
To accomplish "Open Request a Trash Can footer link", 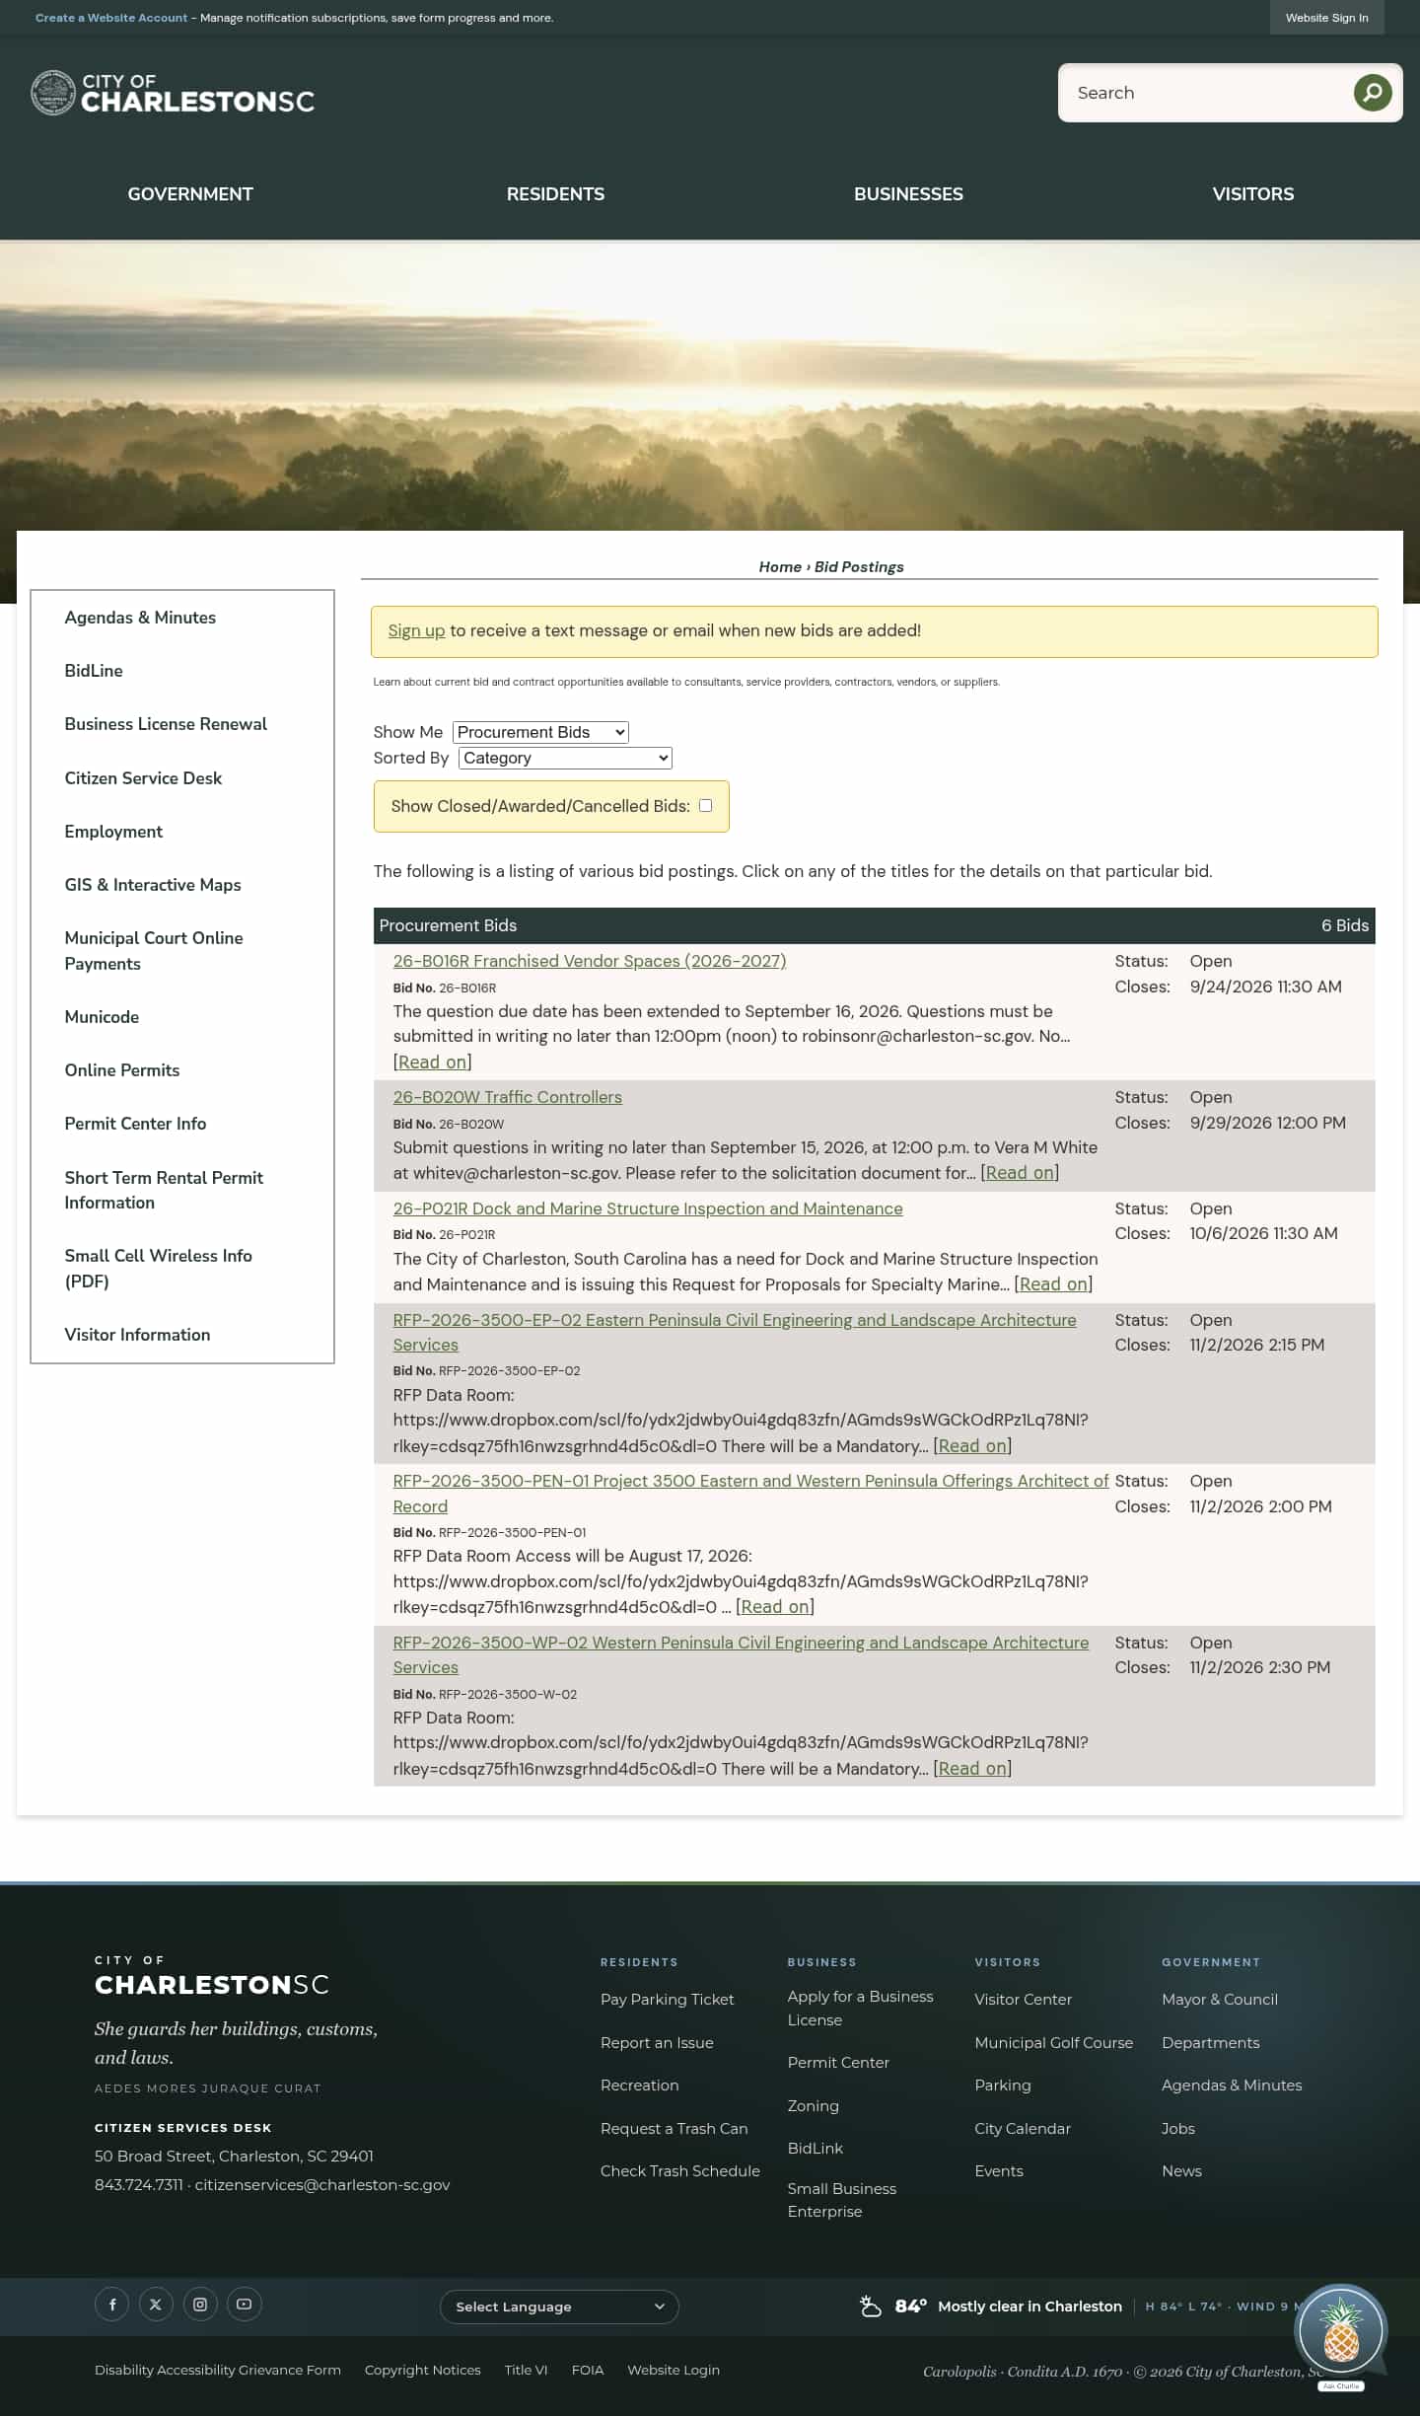I will tap(674, 2129).
